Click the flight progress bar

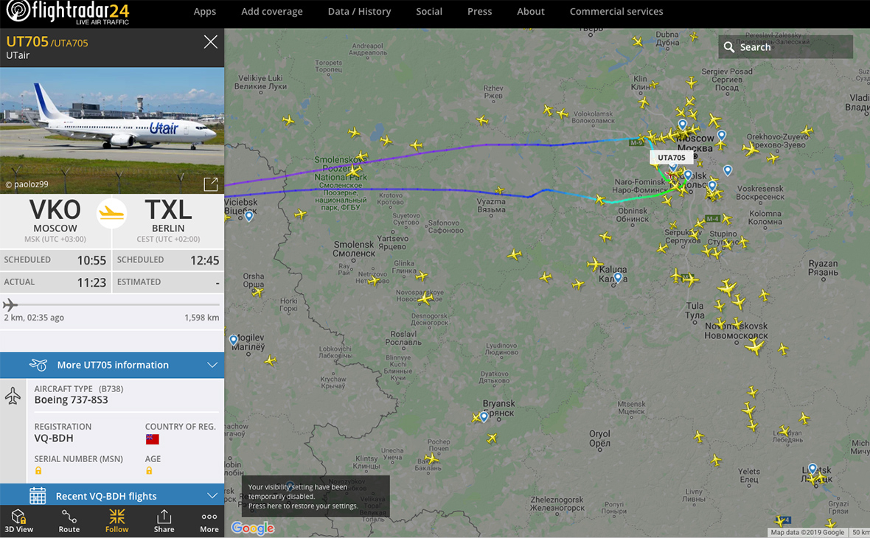[112, 304]
